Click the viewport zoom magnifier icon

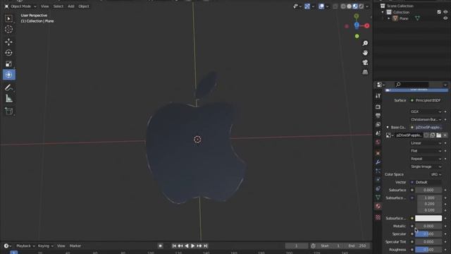click(x=365, y=43)
